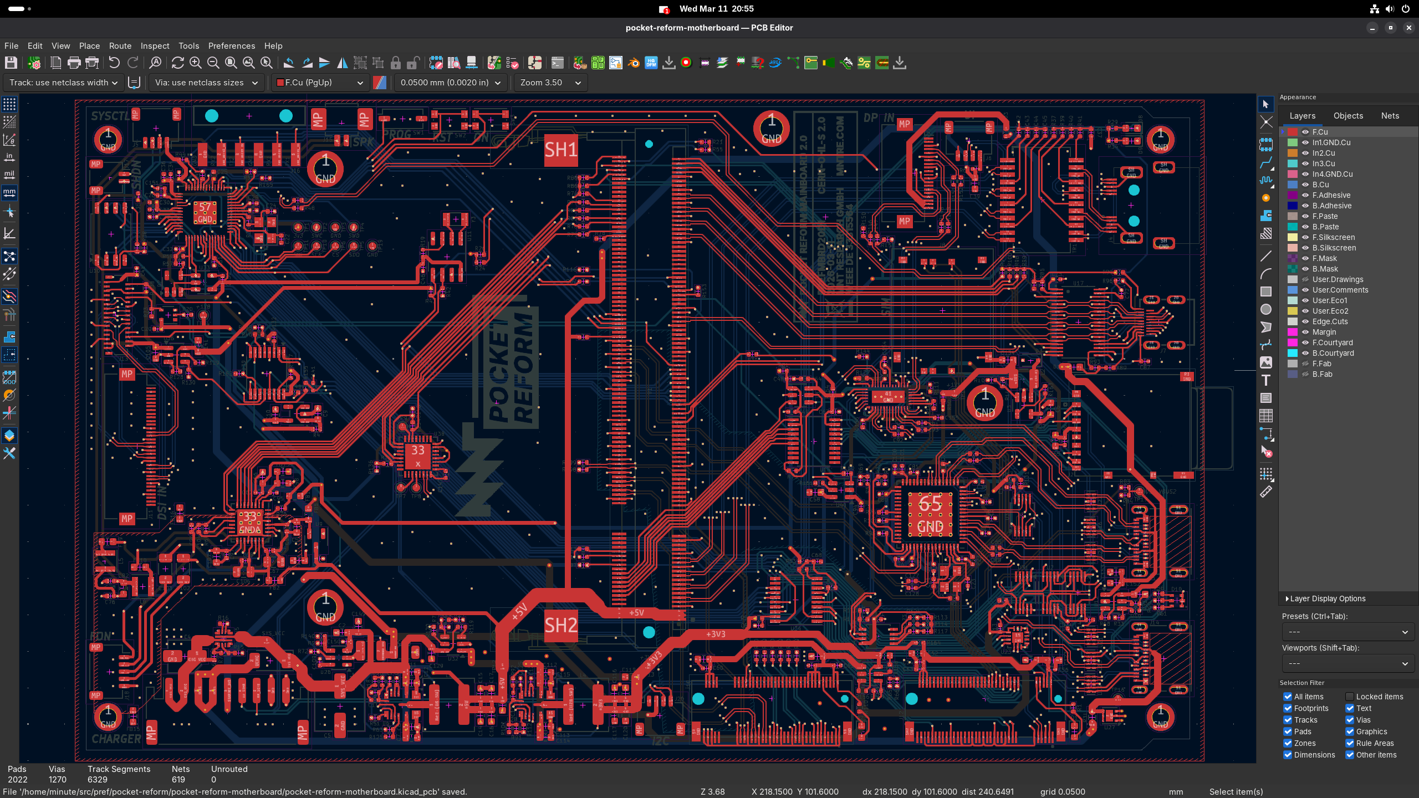Image resolution: width=1419 pixels, height=798 pixels.
Task: Save the board with the floppy disk icon
Action: (11, 63)
